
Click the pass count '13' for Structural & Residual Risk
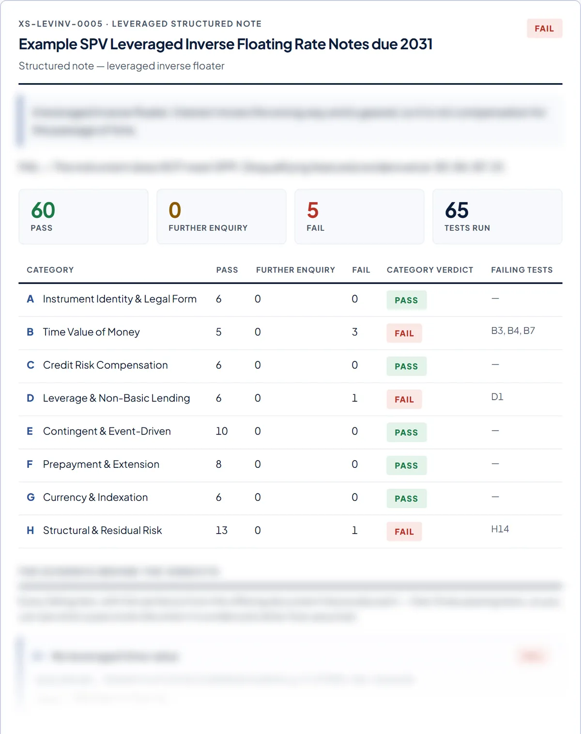click(222, 530)
